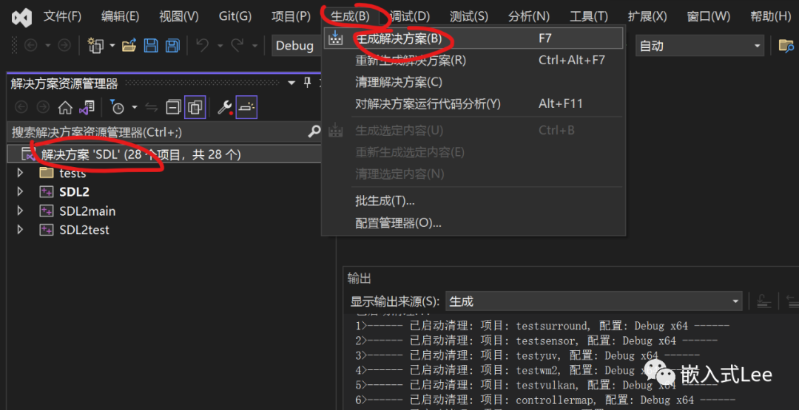The height and width of the screenshot is (410, 799).
Task: Choose 生成解决方案(B) from the menu
Action: [x=473, y=38]
